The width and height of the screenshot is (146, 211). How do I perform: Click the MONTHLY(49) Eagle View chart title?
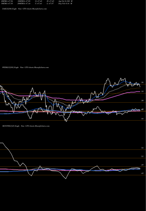(26, 126)
